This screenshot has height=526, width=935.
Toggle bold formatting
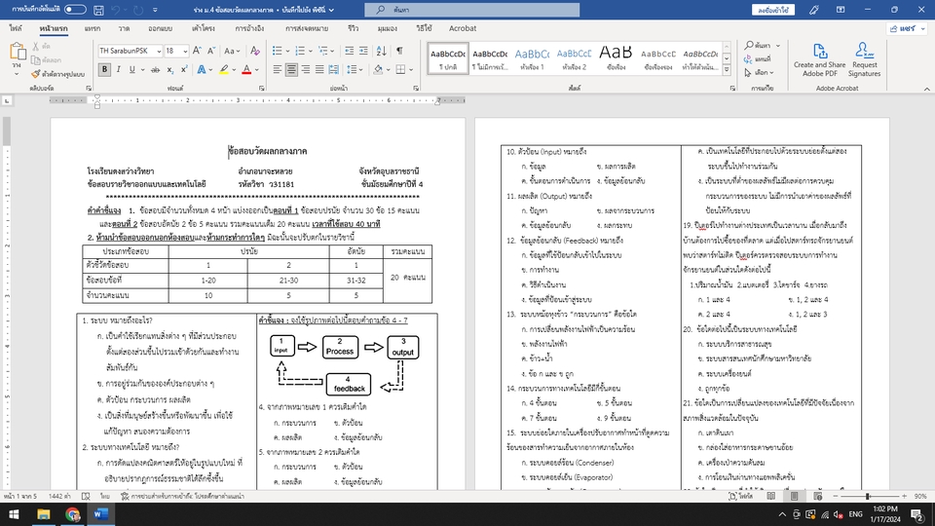point(104,70)
